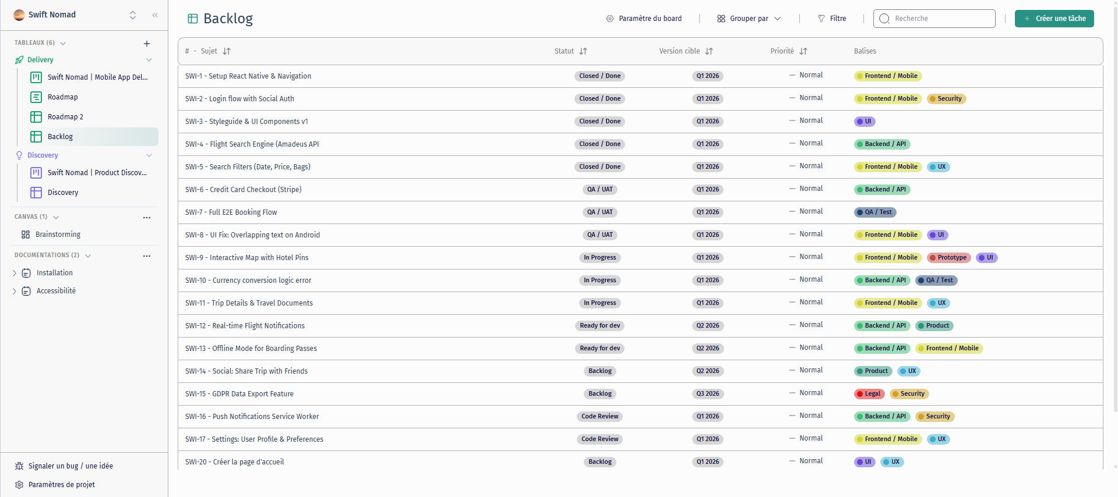Click the Roadmap board icon
Image resolution: width=1118 pixels, height=497 pixels.
click(x=36, y=97)
